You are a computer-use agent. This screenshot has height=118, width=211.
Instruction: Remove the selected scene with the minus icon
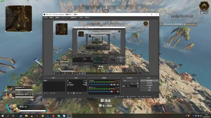[48, 93]
